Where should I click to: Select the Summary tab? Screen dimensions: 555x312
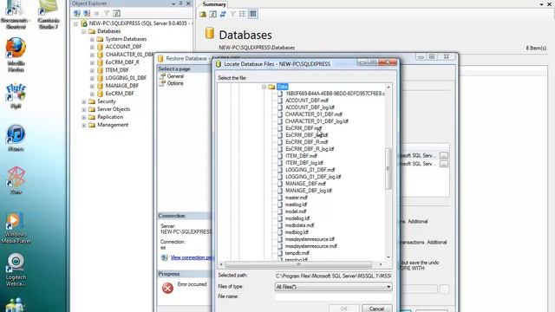214,4
